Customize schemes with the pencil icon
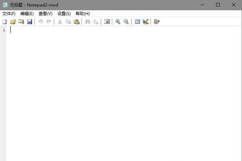Image resolution: width=242 pixels, height=161 pixels. click(145, 22)
